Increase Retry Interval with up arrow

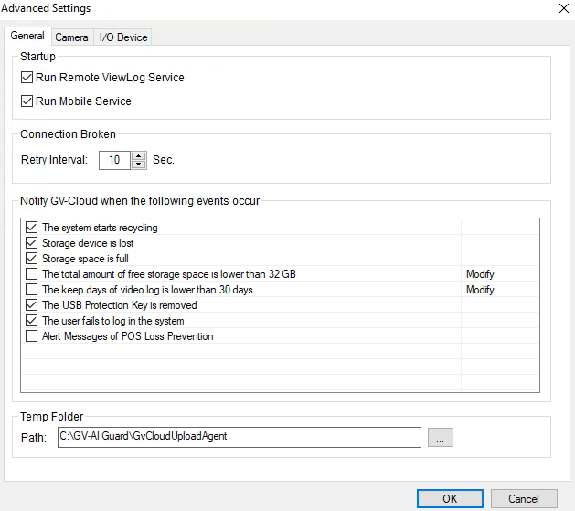coord(139,155)
